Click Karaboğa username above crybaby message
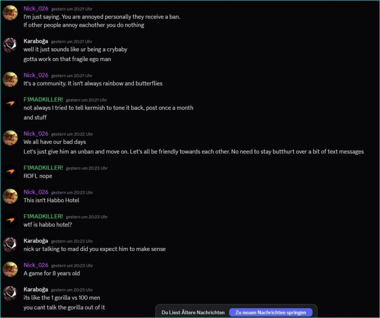 click(x=36, y=41)
